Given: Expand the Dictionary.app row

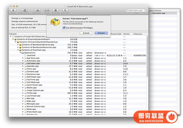Looking at the screenshot, I should click(23, 74).
